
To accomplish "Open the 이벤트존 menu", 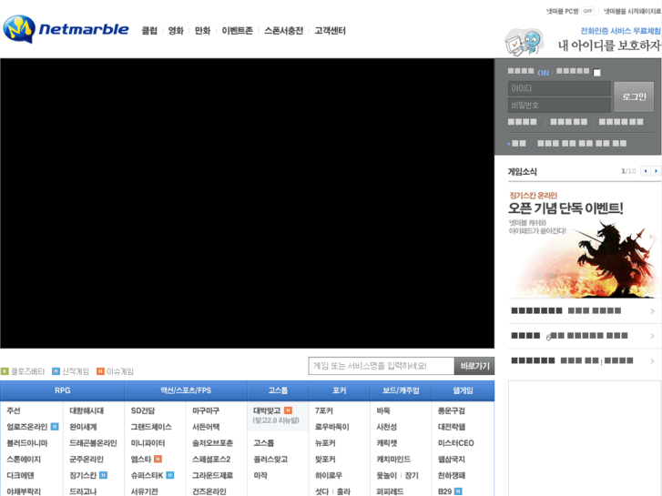I will pos(238,30).
